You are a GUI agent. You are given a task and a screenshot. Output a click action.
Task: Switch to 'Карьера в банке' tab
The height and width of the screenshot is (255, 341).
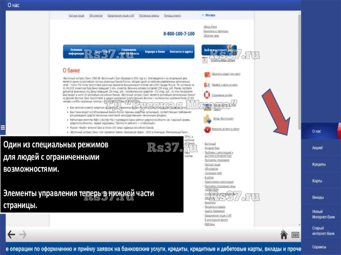point(155,52)
